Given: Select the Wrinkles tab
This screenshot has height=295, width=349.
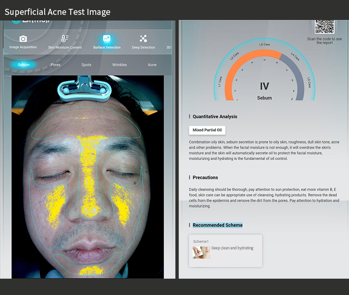Looking at the screenshot, I should pos(120,65).
